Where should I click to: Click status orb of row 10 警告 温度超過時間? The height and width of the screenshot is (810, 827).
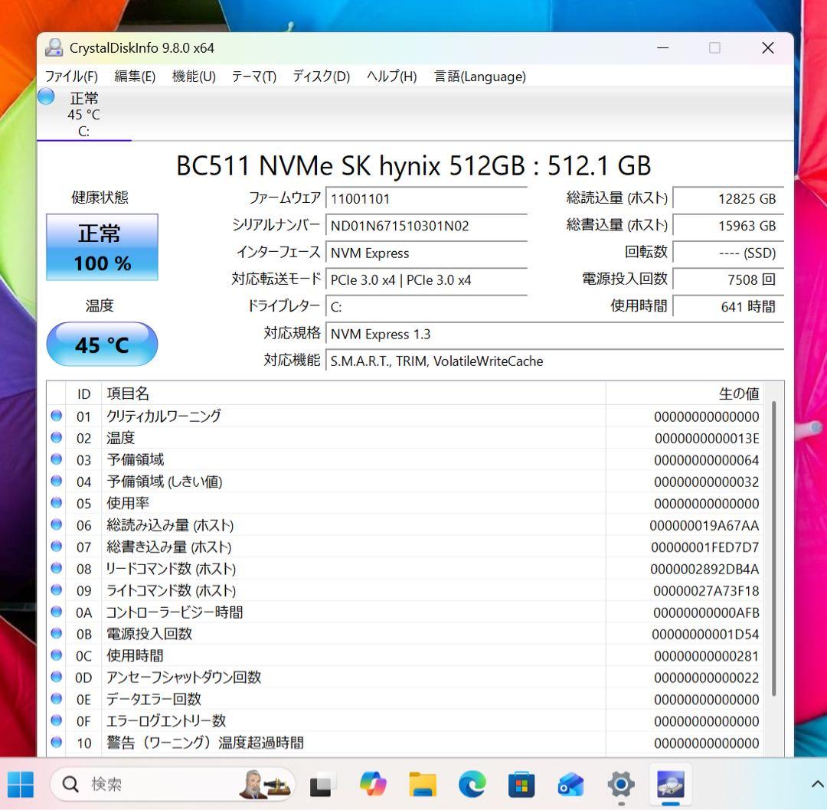[x=57, y=742]
